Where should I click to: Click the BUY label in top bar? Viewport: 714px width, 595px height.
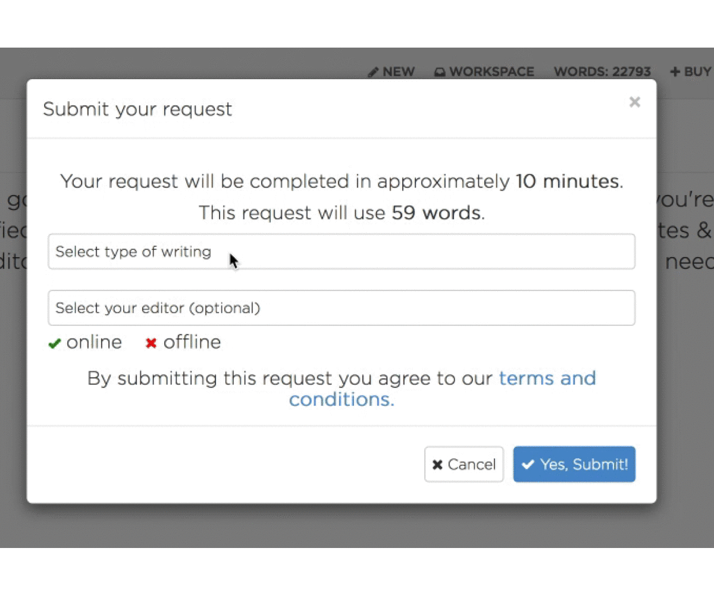pyautogui.click(x=697, y=72)
